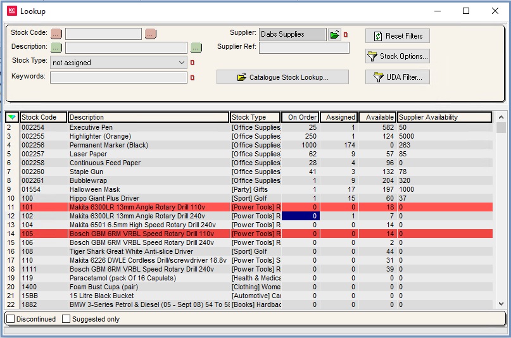Toggle the Discontinued checkbox
The image size is (511, 338).
11,319
